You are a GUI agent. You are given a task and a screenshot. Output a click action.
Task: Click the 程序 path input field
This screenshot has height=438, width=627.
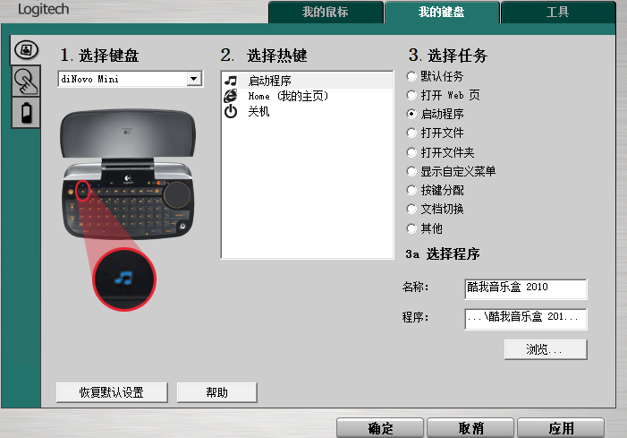pos(526,319)
